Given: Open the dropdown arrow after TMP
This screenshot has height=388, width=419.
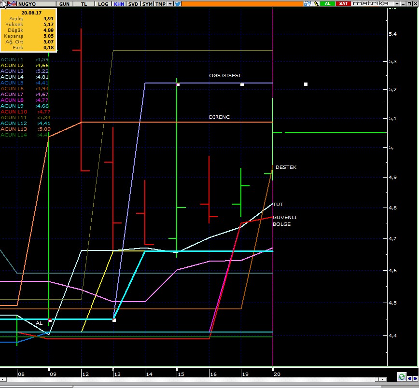Looking at the screenshot, I should tap(170, 4).
